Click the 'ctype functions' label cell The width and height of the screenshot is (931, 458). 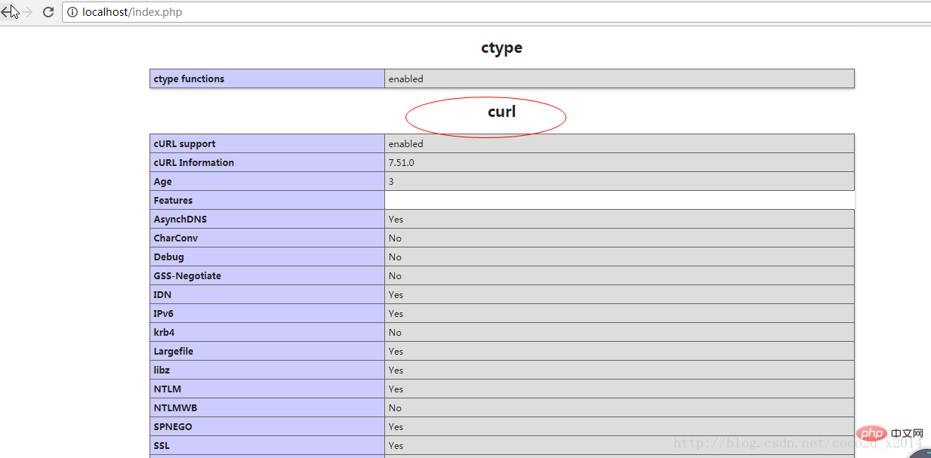point(267,78)
